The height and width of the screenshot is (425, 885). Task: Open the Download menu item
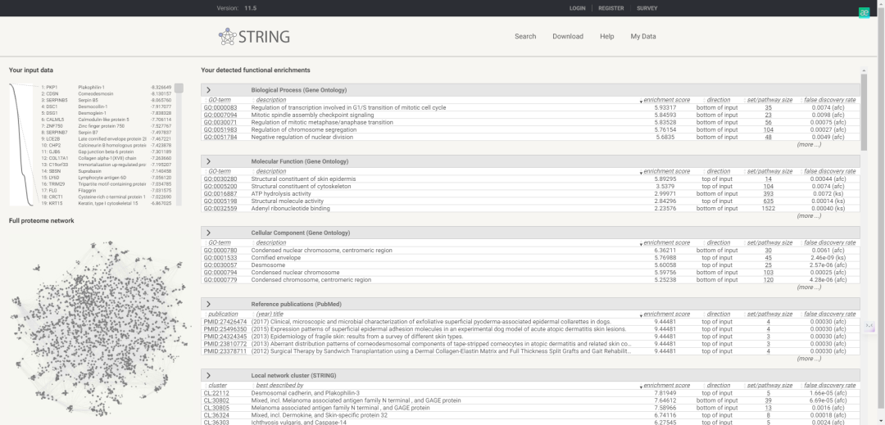(568, 36)
